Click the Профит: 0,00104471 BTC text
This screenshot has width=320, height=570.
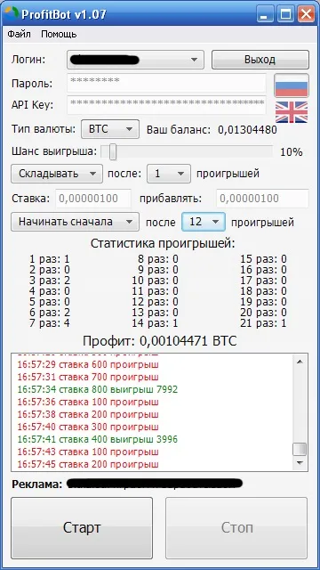160,341
